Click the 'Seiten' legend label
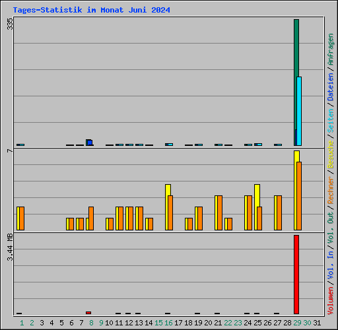 coord(331,121)
